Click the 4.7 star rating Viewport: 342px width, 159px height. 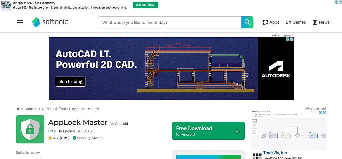point(54,138)
